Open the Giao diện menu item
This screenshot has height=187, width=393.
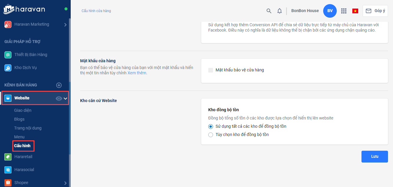tap(23, 110)
